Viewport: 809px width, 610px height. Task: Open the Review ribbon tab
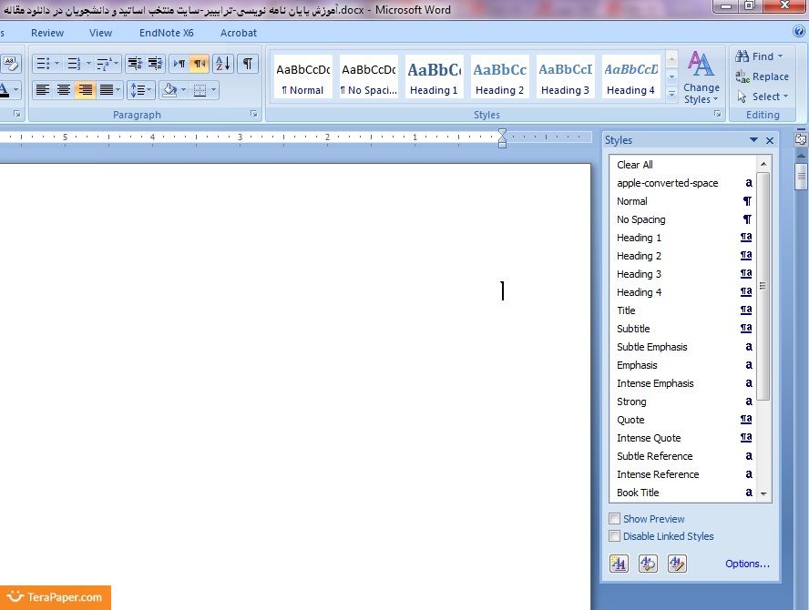click(x=47, y=33)
